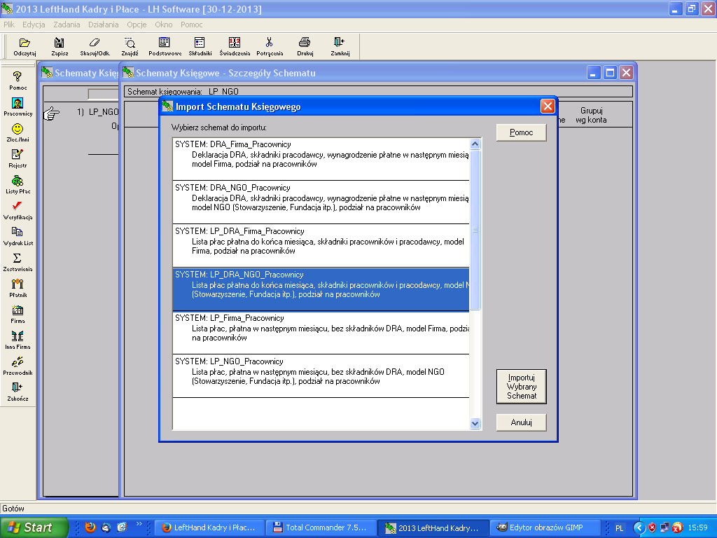The height and width of the screenshot is (538, 717).
Task: Select SYSTEM: LP_NGO_Pracownicy schema
Action: tap(321, 376)
